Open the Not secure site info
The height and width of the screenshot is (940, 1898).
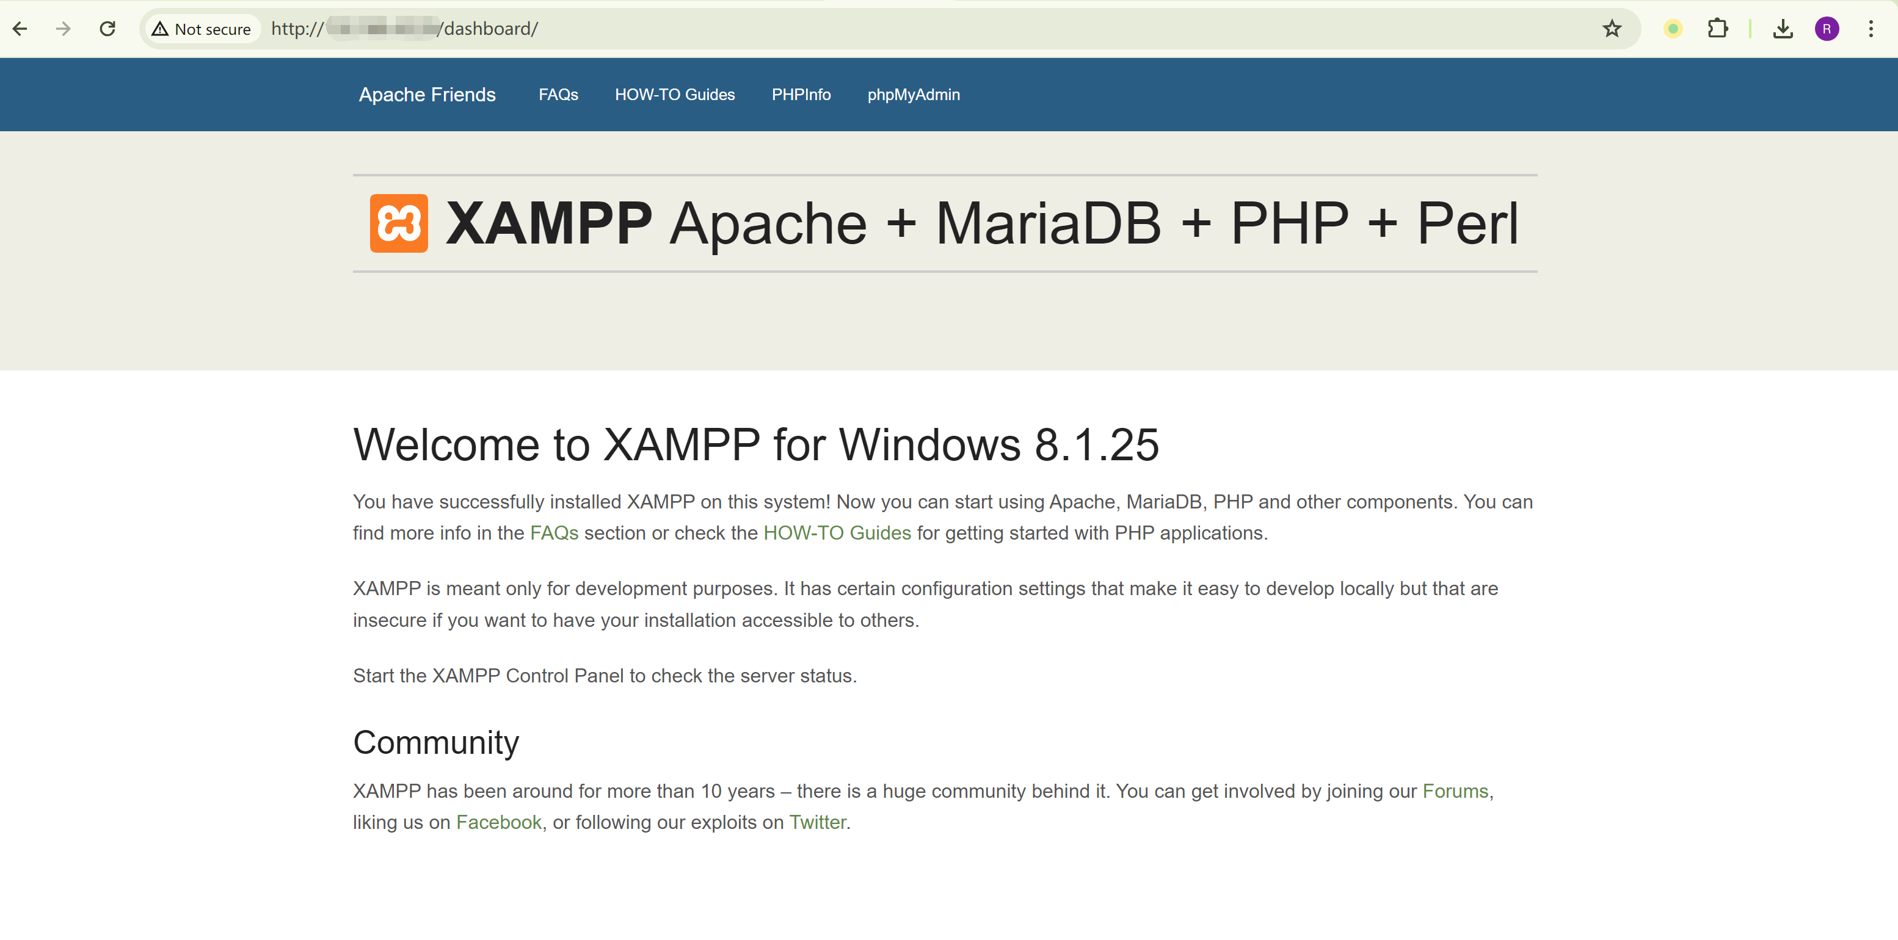(x=201, y=29)
